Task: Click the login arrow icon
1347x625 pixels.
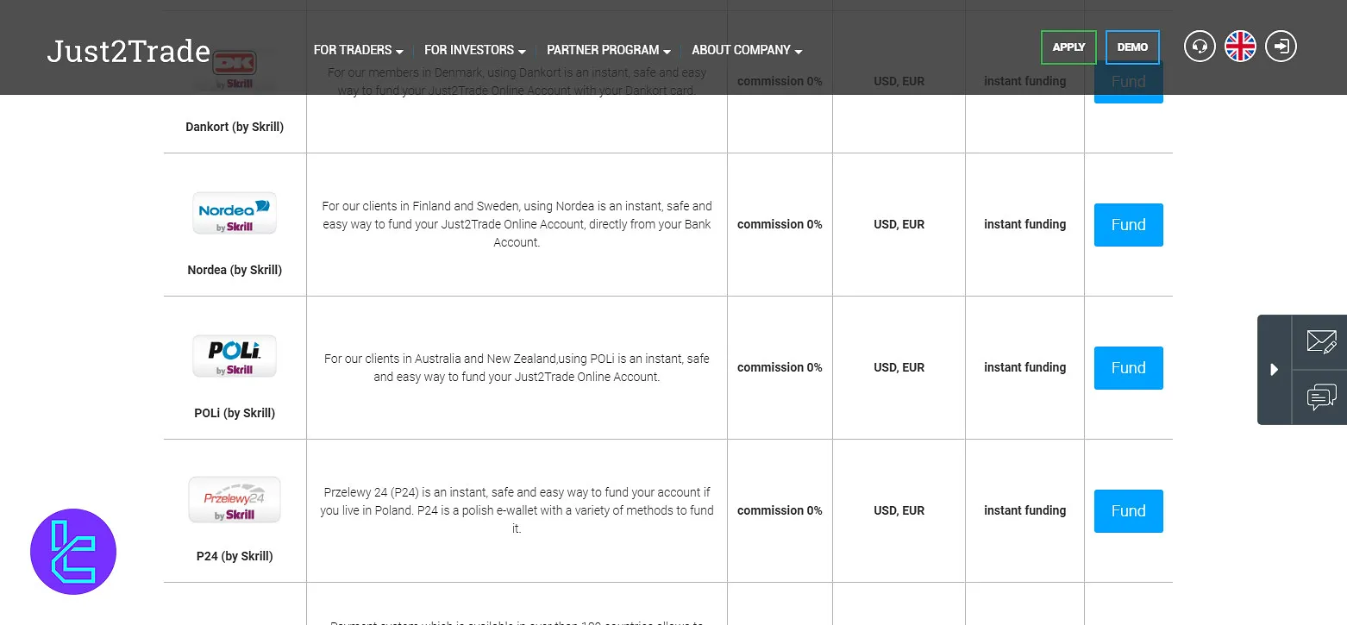Action: pos(1281,47)
